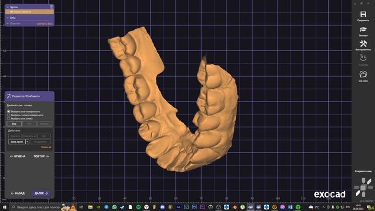Click the Все selection button

(x=14, y=124)
